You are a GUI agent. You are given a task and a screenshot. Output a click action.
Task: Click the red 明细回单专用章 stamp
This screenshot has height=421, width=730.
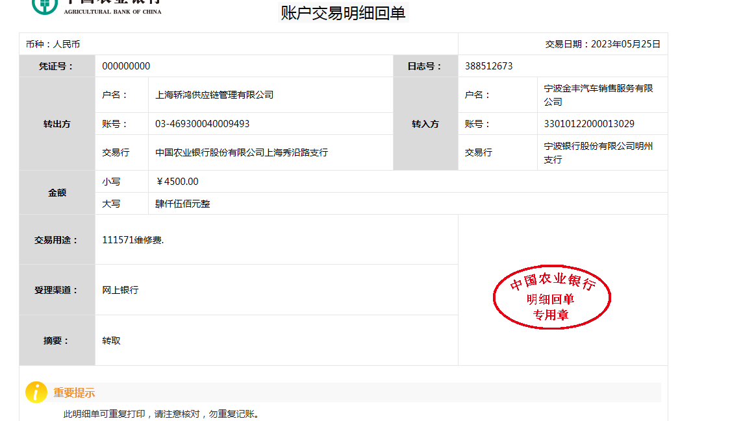pyautogui.click(x=551, y=298)
